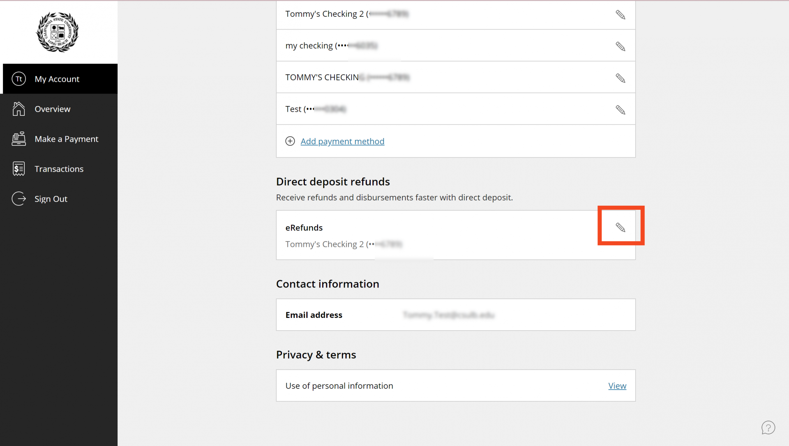Image resolution: width=789 pixels, height=446 pixels.
Task: Toggle eRefunds bank account selection
Action: 620,227
